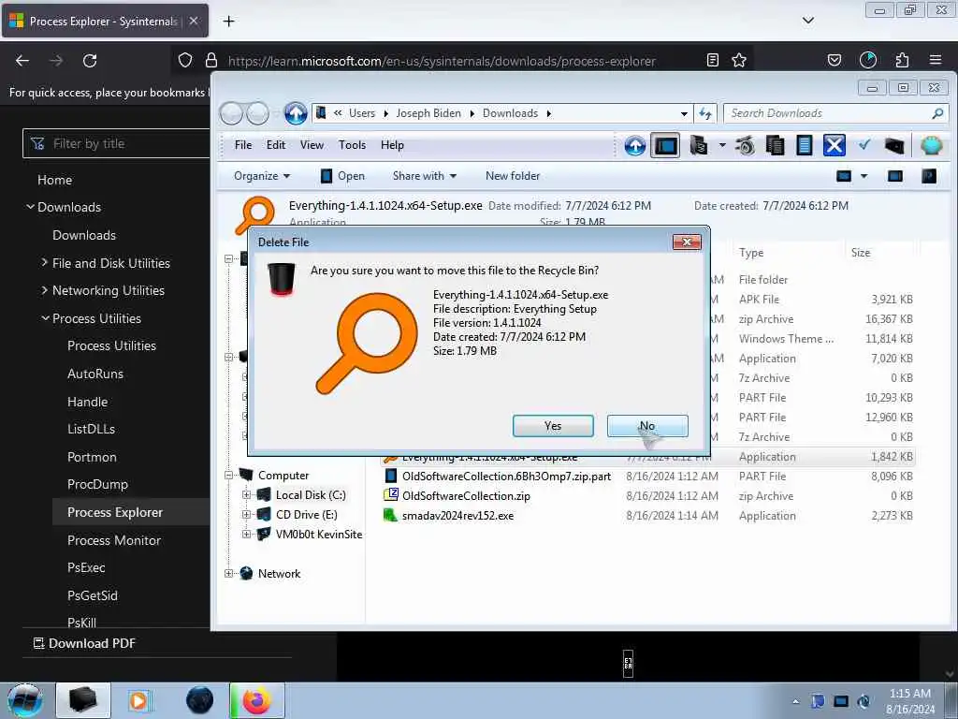
Task: Expand the Computer tree node
Action: (x=228, y=475)
